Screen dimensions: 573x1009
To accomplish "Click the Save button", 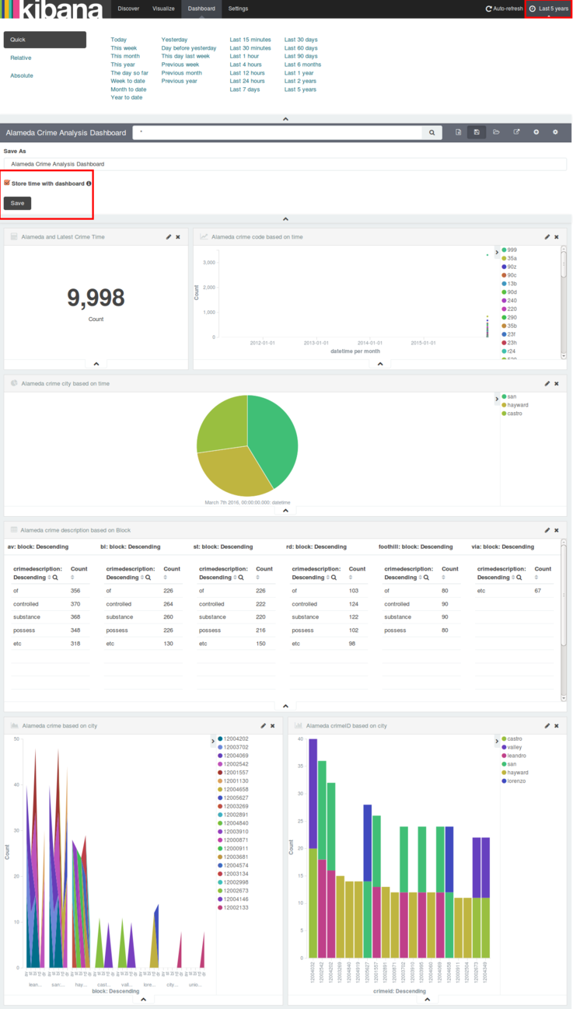I will [17, 203].
